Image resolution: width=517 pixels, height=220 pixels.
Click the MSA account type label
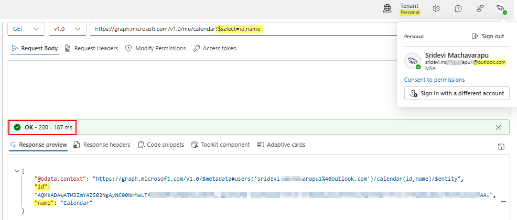430,69
